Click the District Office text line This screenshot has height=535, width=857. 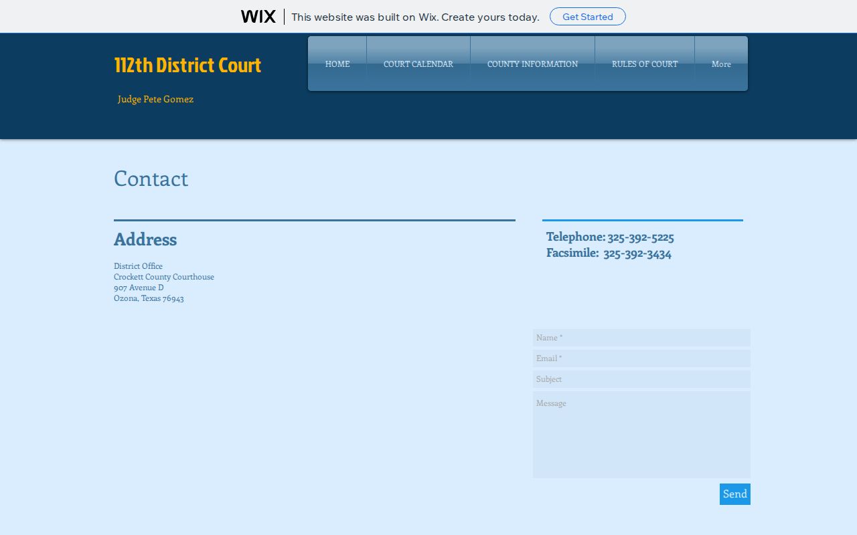pyautogui.click(x=138, y=266)
